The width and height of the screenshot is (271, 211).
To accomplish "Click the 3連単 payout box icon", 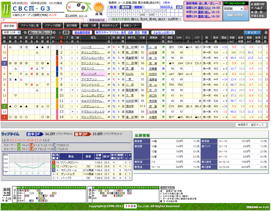I will 203,167.
